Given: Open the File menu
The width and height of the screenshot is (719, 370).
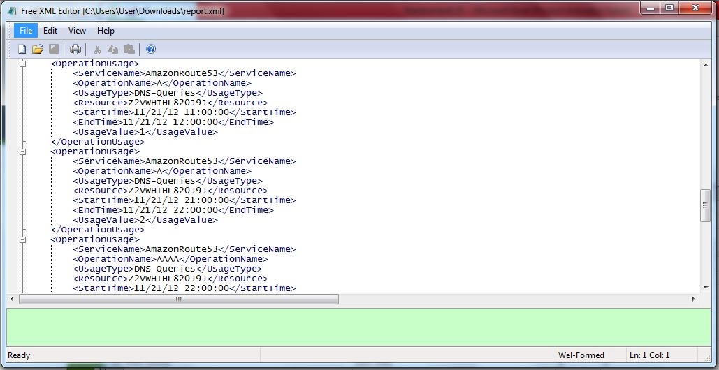Looking at the screenshot, I should [26, 31].
